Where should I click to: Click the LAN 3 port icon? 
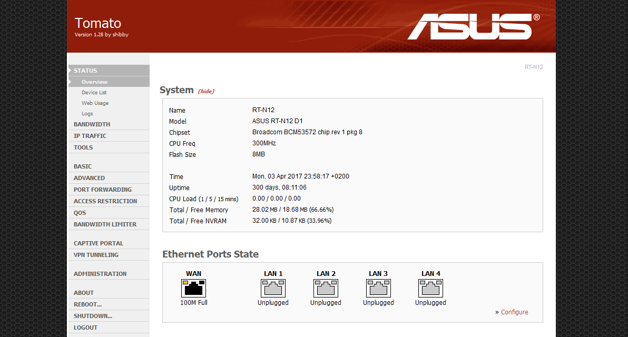coord(378,288)
